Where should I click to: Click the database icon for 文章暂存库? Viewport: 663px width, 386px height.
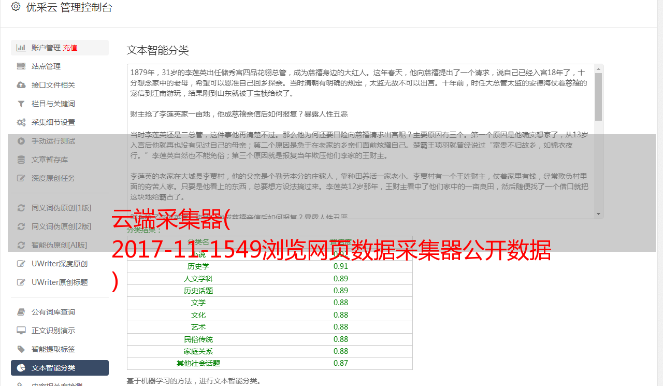[21, 160]
